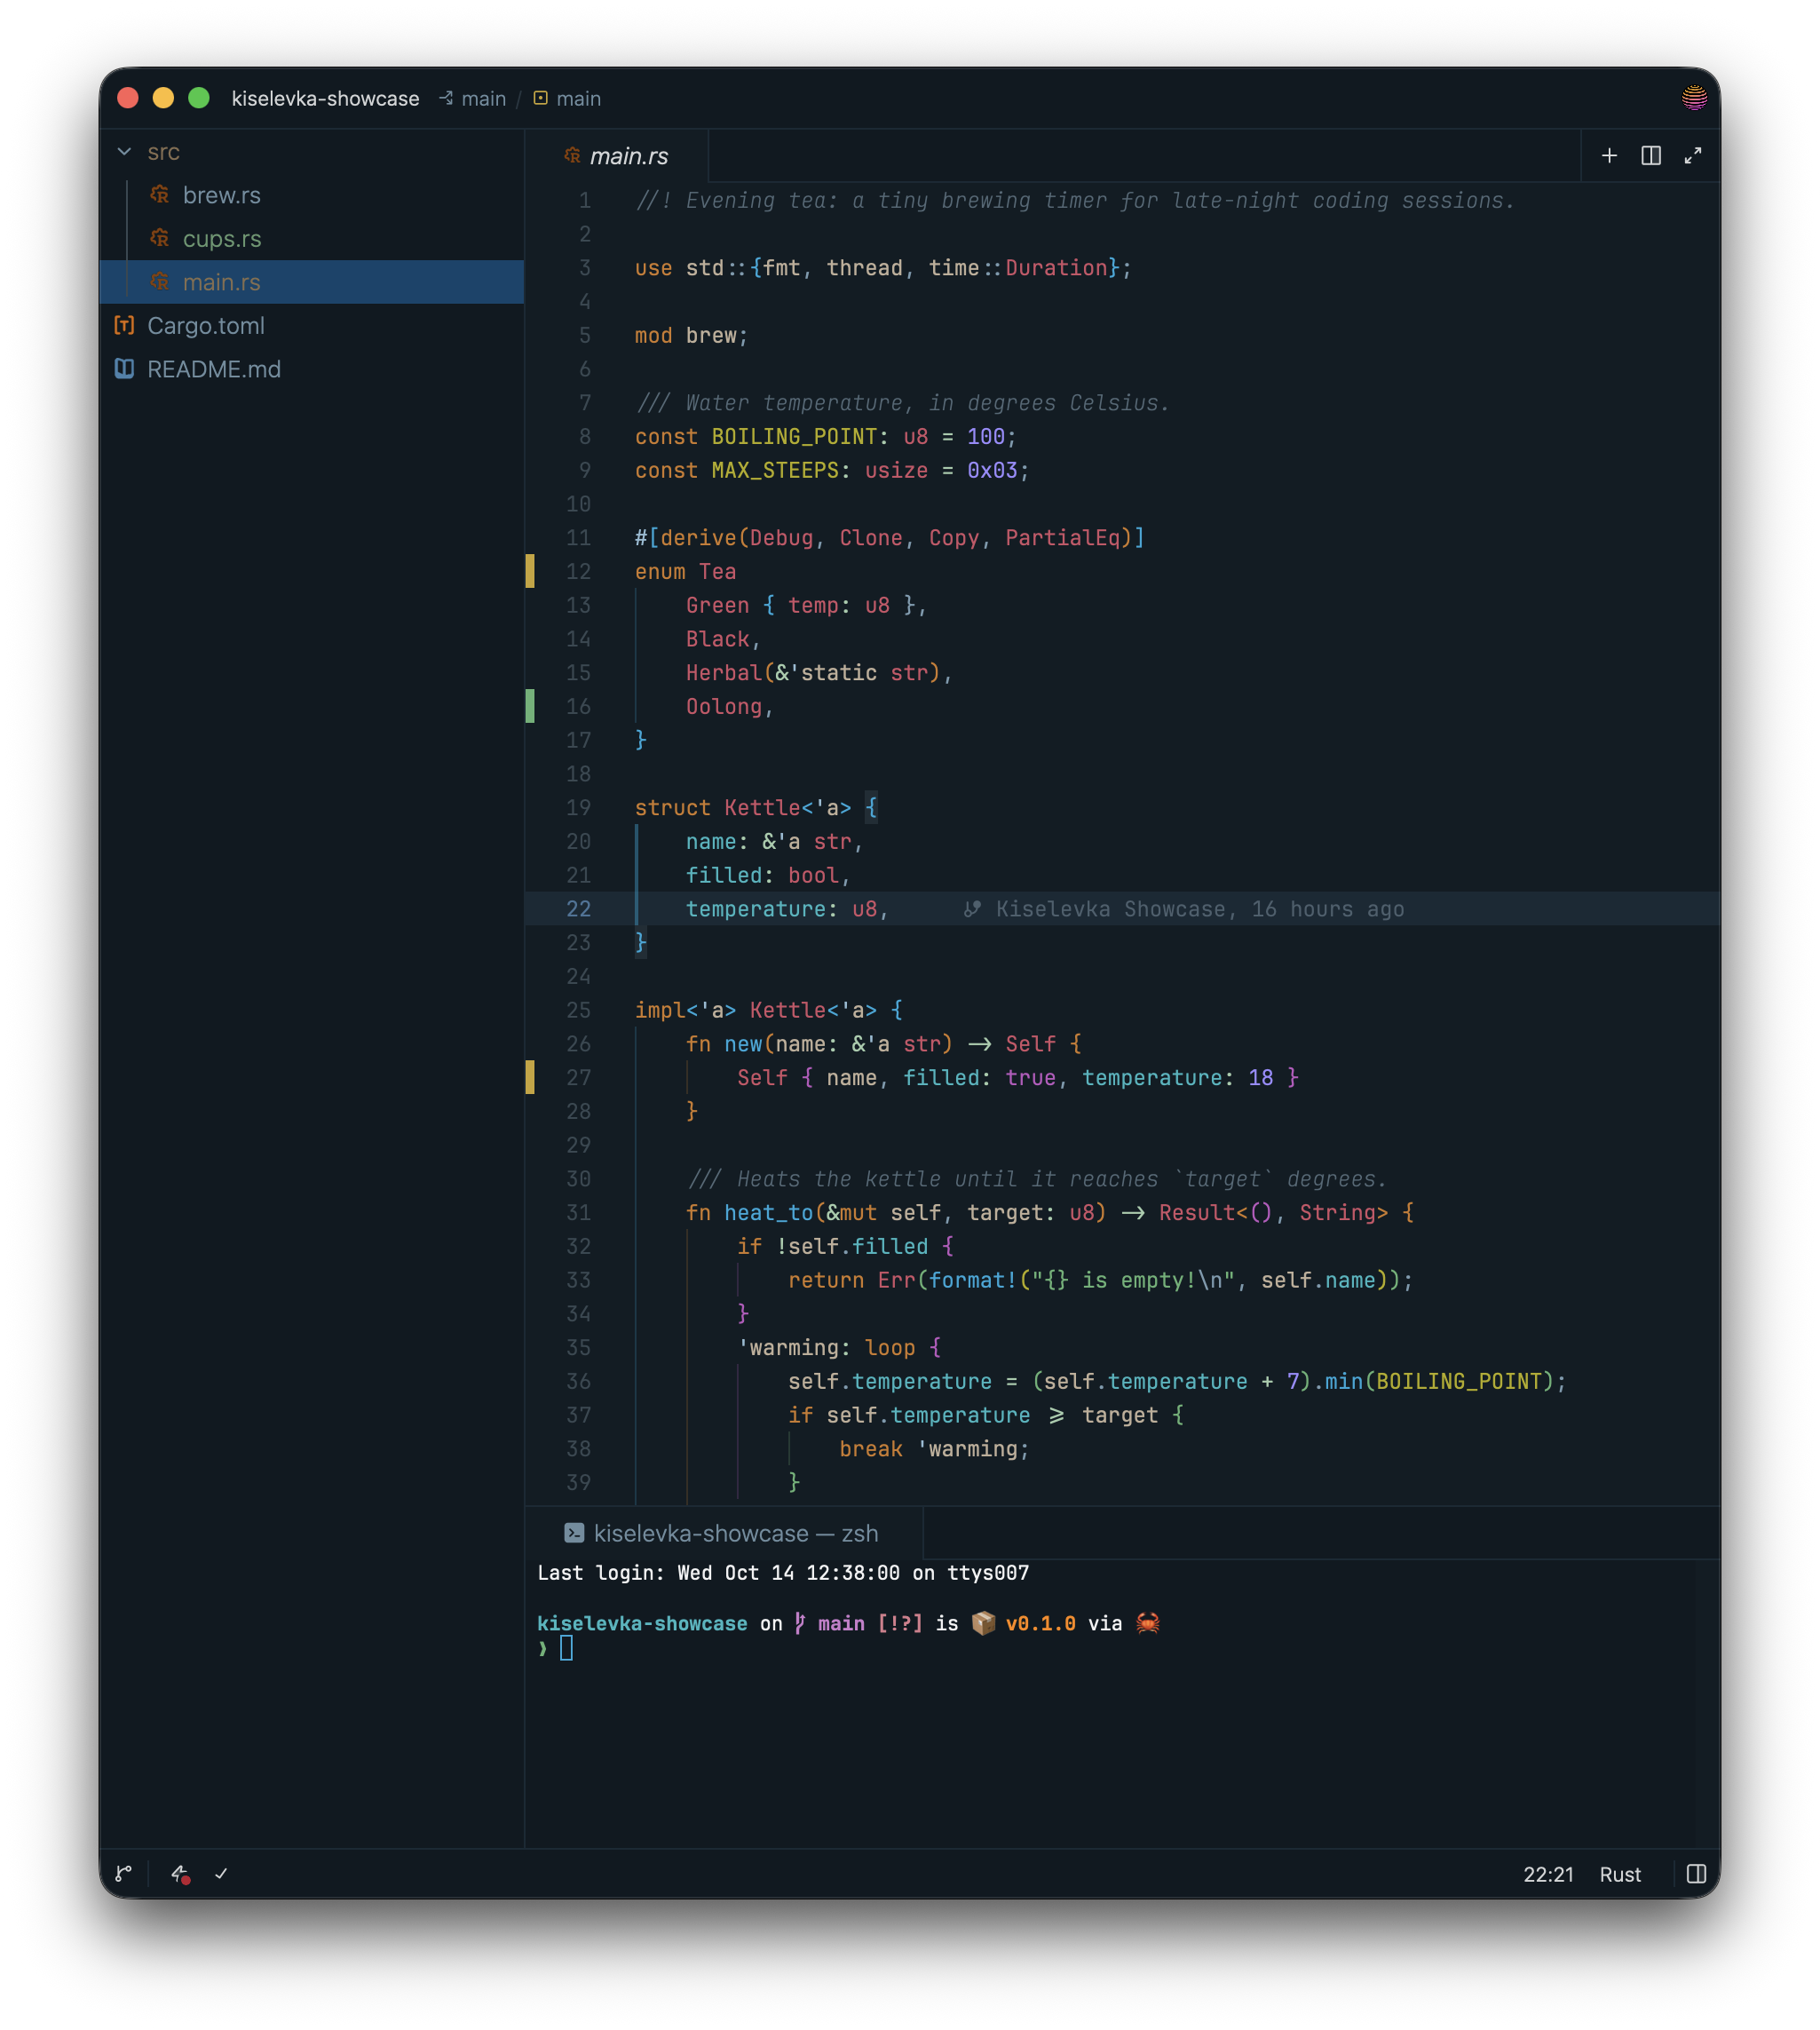This screenshot has width=1820, height=2030.
Task: Click the green zoom window button
Action: [199, 98]
